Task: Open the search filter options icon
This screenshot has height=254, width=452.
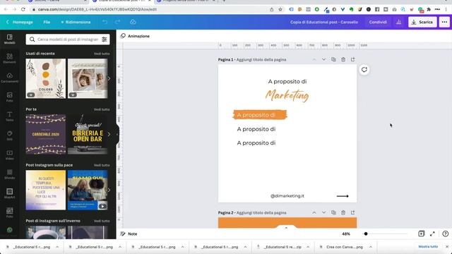Action: click(105, 40)
